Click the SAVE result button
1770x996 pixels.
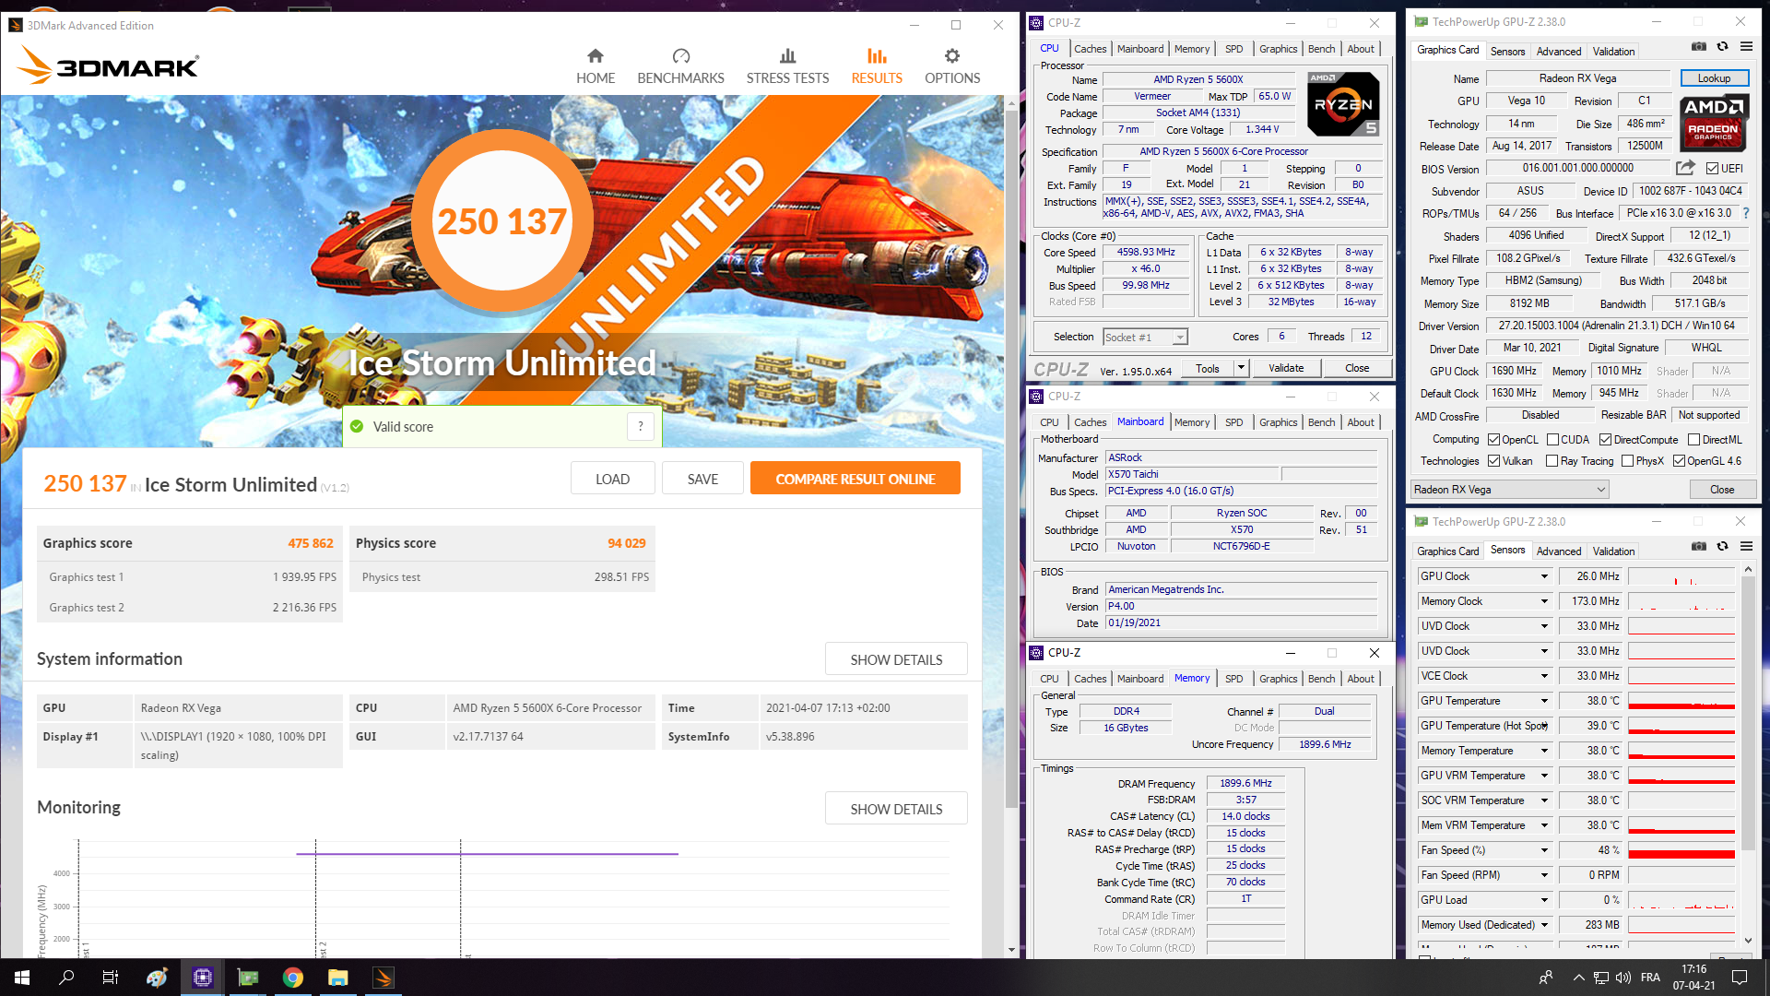click(702, 479)
